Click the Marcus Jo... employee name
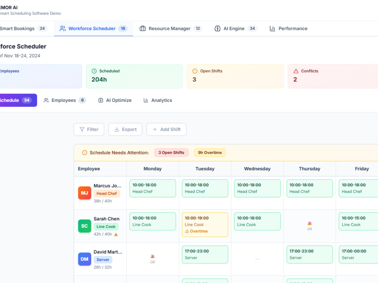Screen dimensions: 378x283 pos(107,186)
